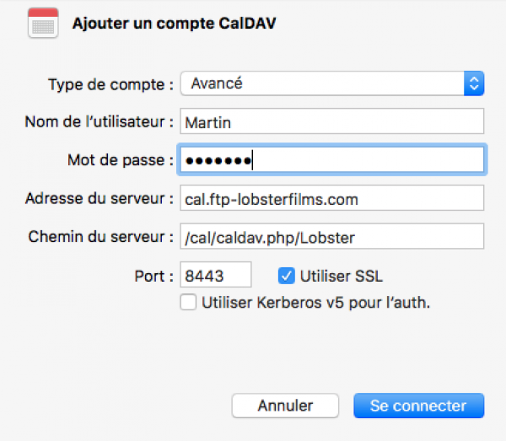Click the 'Adresse du serveur :' label
The image size is (506, 441).
[x=99, y=199]
